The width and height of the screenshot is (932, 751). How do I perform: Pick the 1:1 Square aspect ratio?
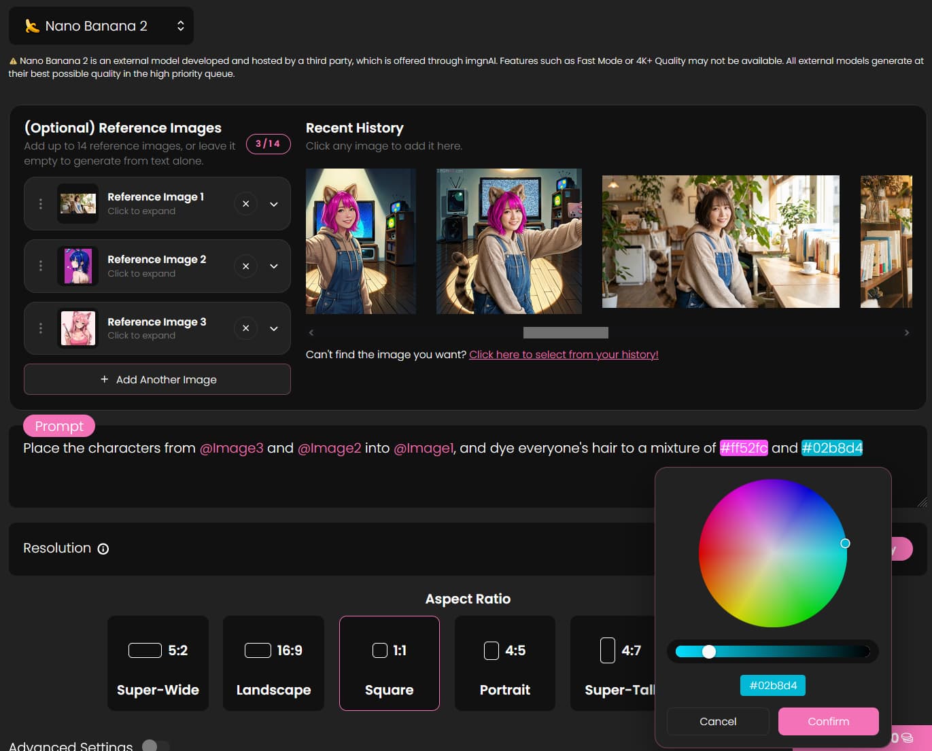[389, 663]
